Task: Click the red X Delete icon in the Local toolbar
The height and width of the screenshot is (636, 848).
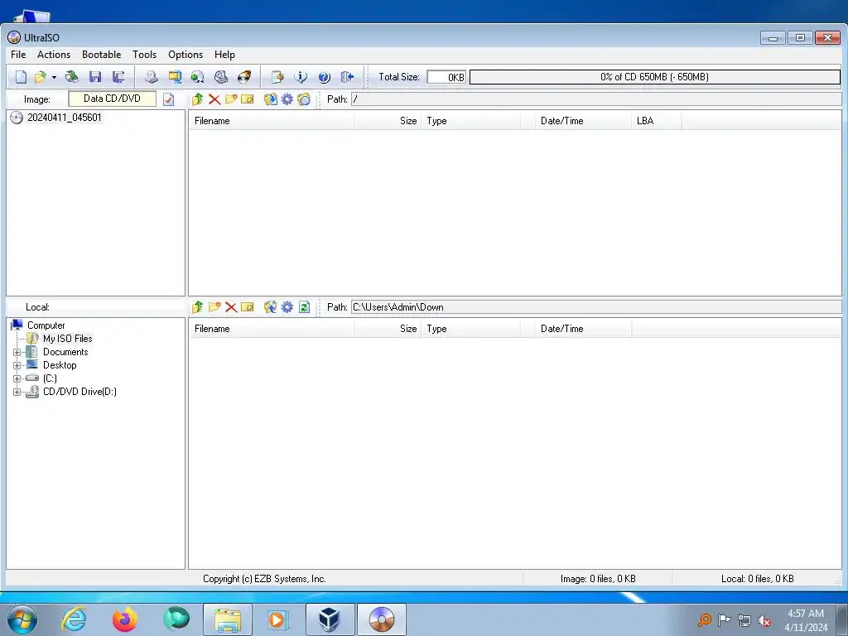Action: click(x=231, y=307)
